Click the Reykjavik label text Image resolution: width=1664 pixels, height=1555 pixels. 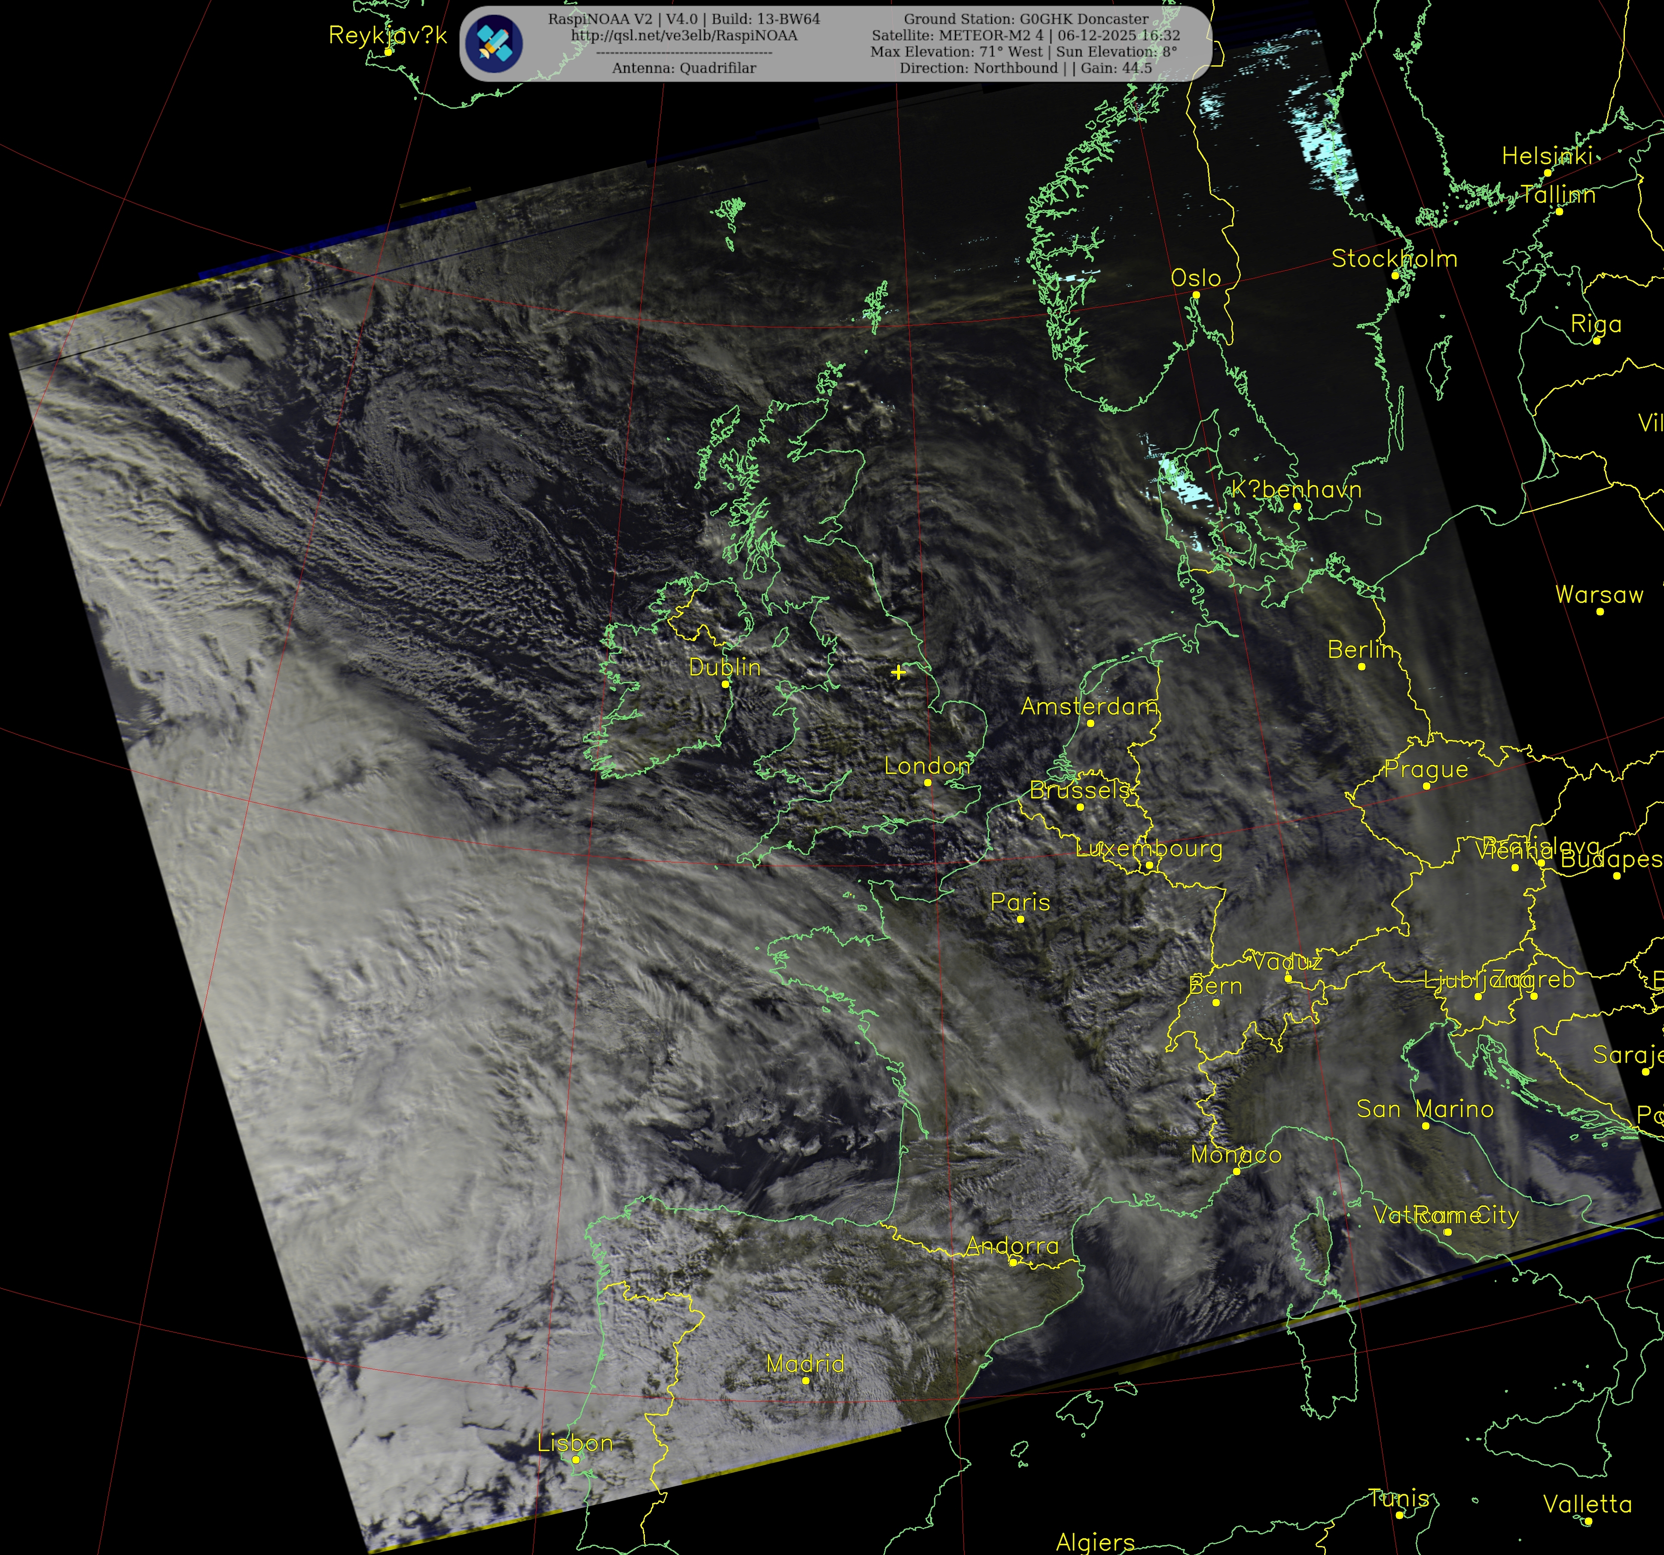(388, 35)
